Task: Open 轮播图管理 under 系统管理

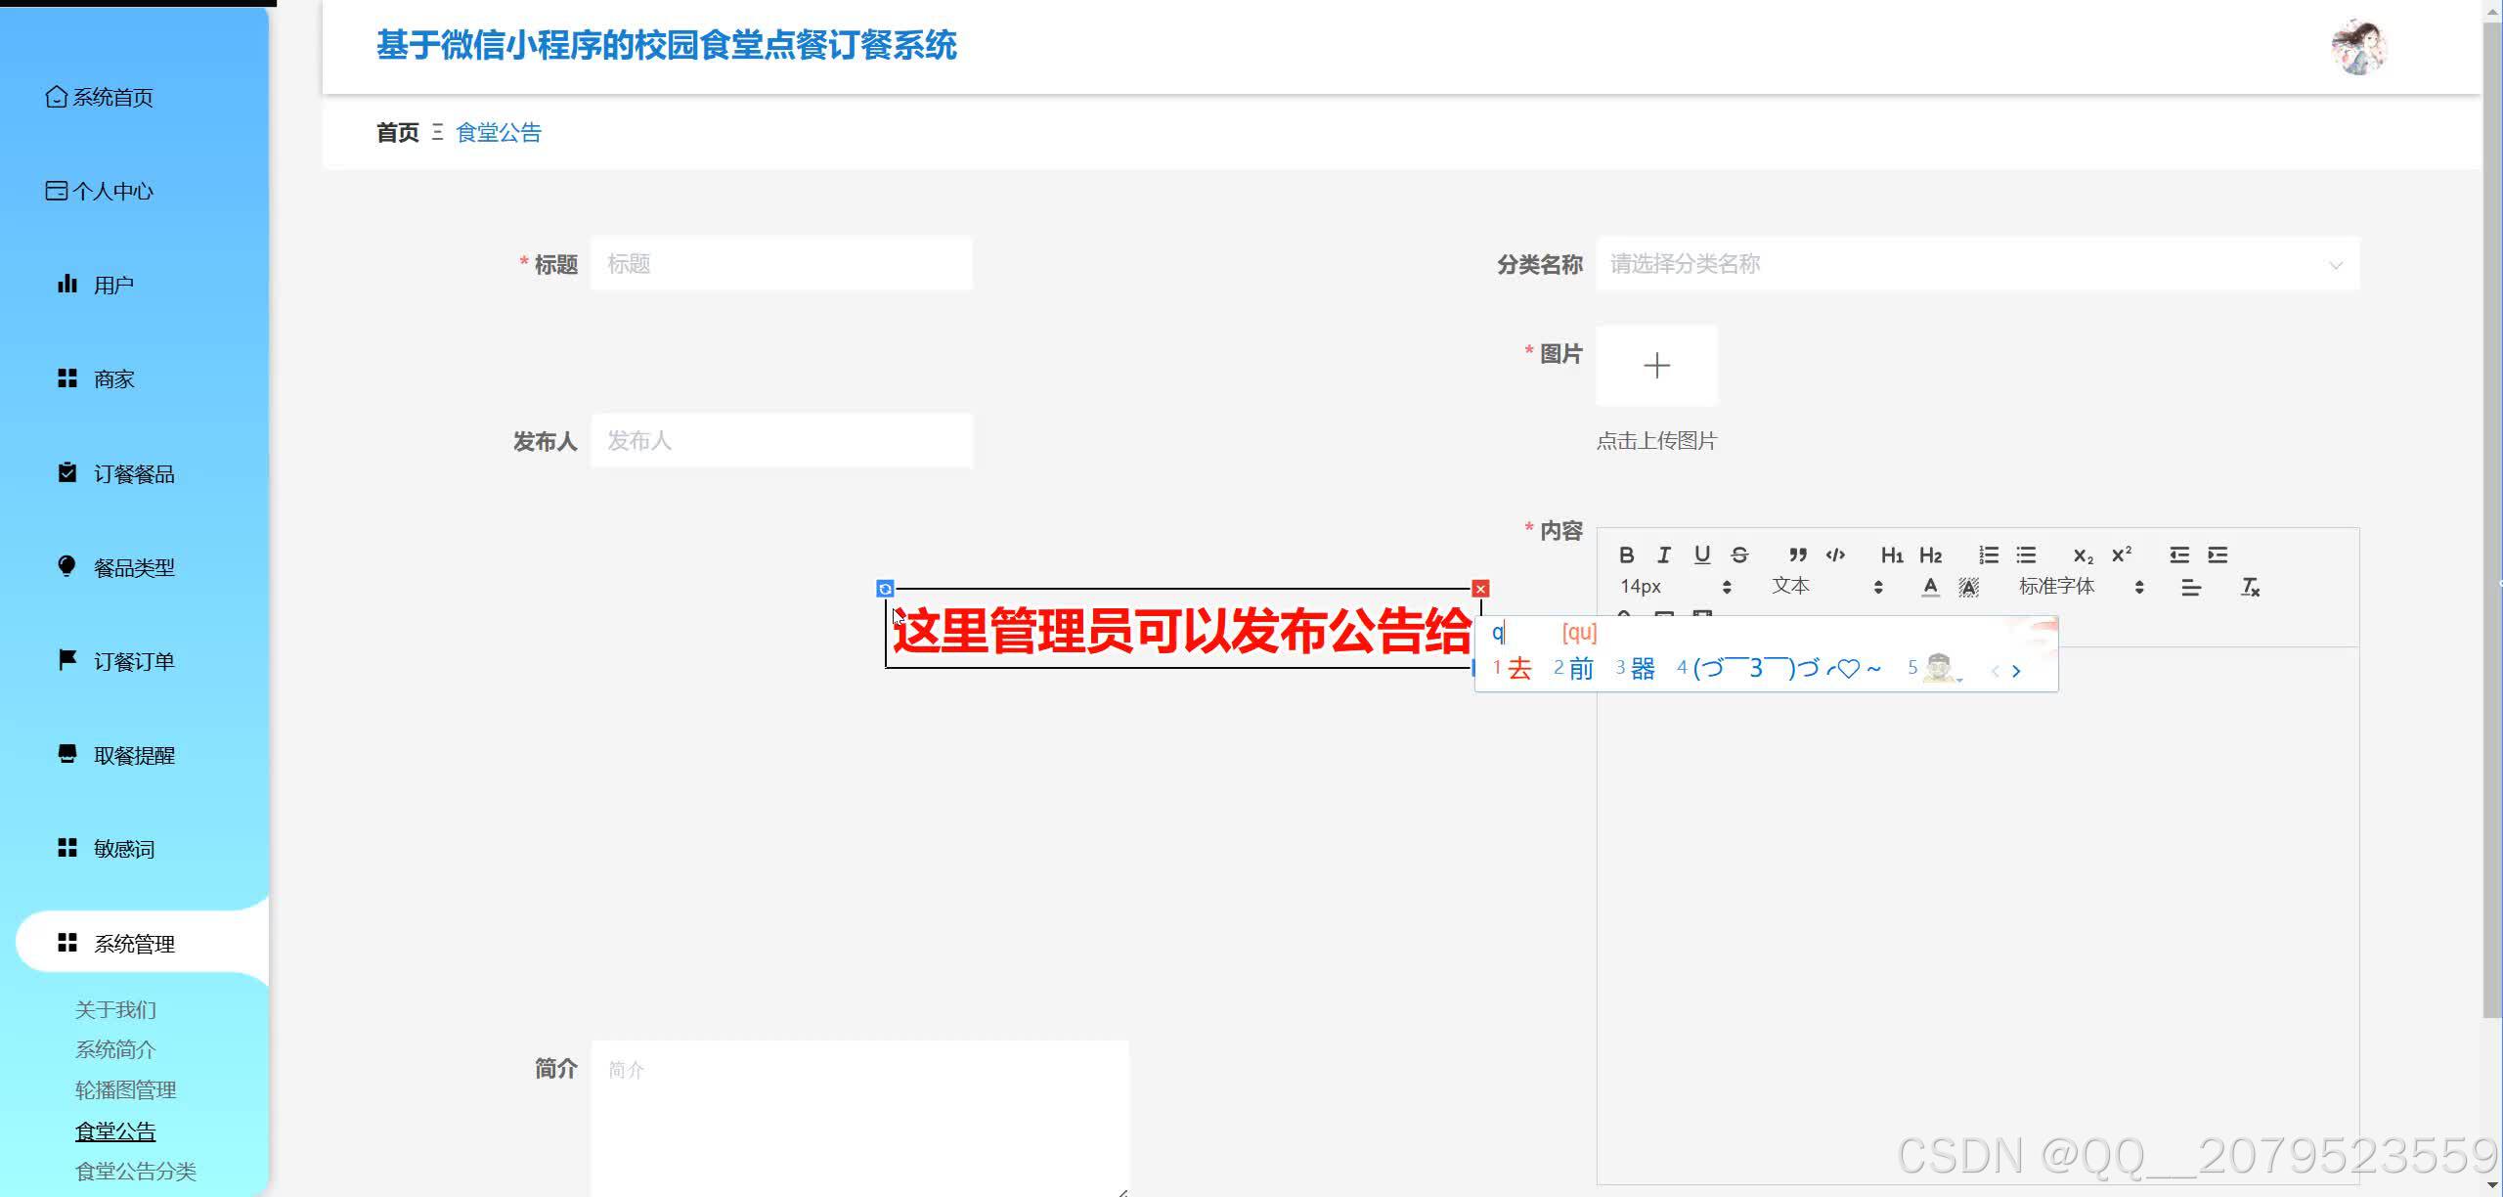Action: click(126, 1089)
